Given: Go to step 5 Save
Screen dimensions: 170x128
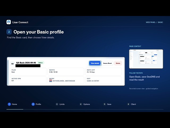Looking at the screenshot, I should (x=107, y=104).
